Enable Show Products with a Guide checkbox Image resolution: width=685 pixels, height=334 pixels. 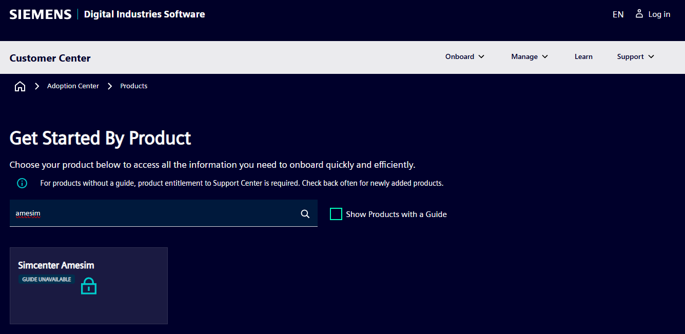tap(336, 214)
